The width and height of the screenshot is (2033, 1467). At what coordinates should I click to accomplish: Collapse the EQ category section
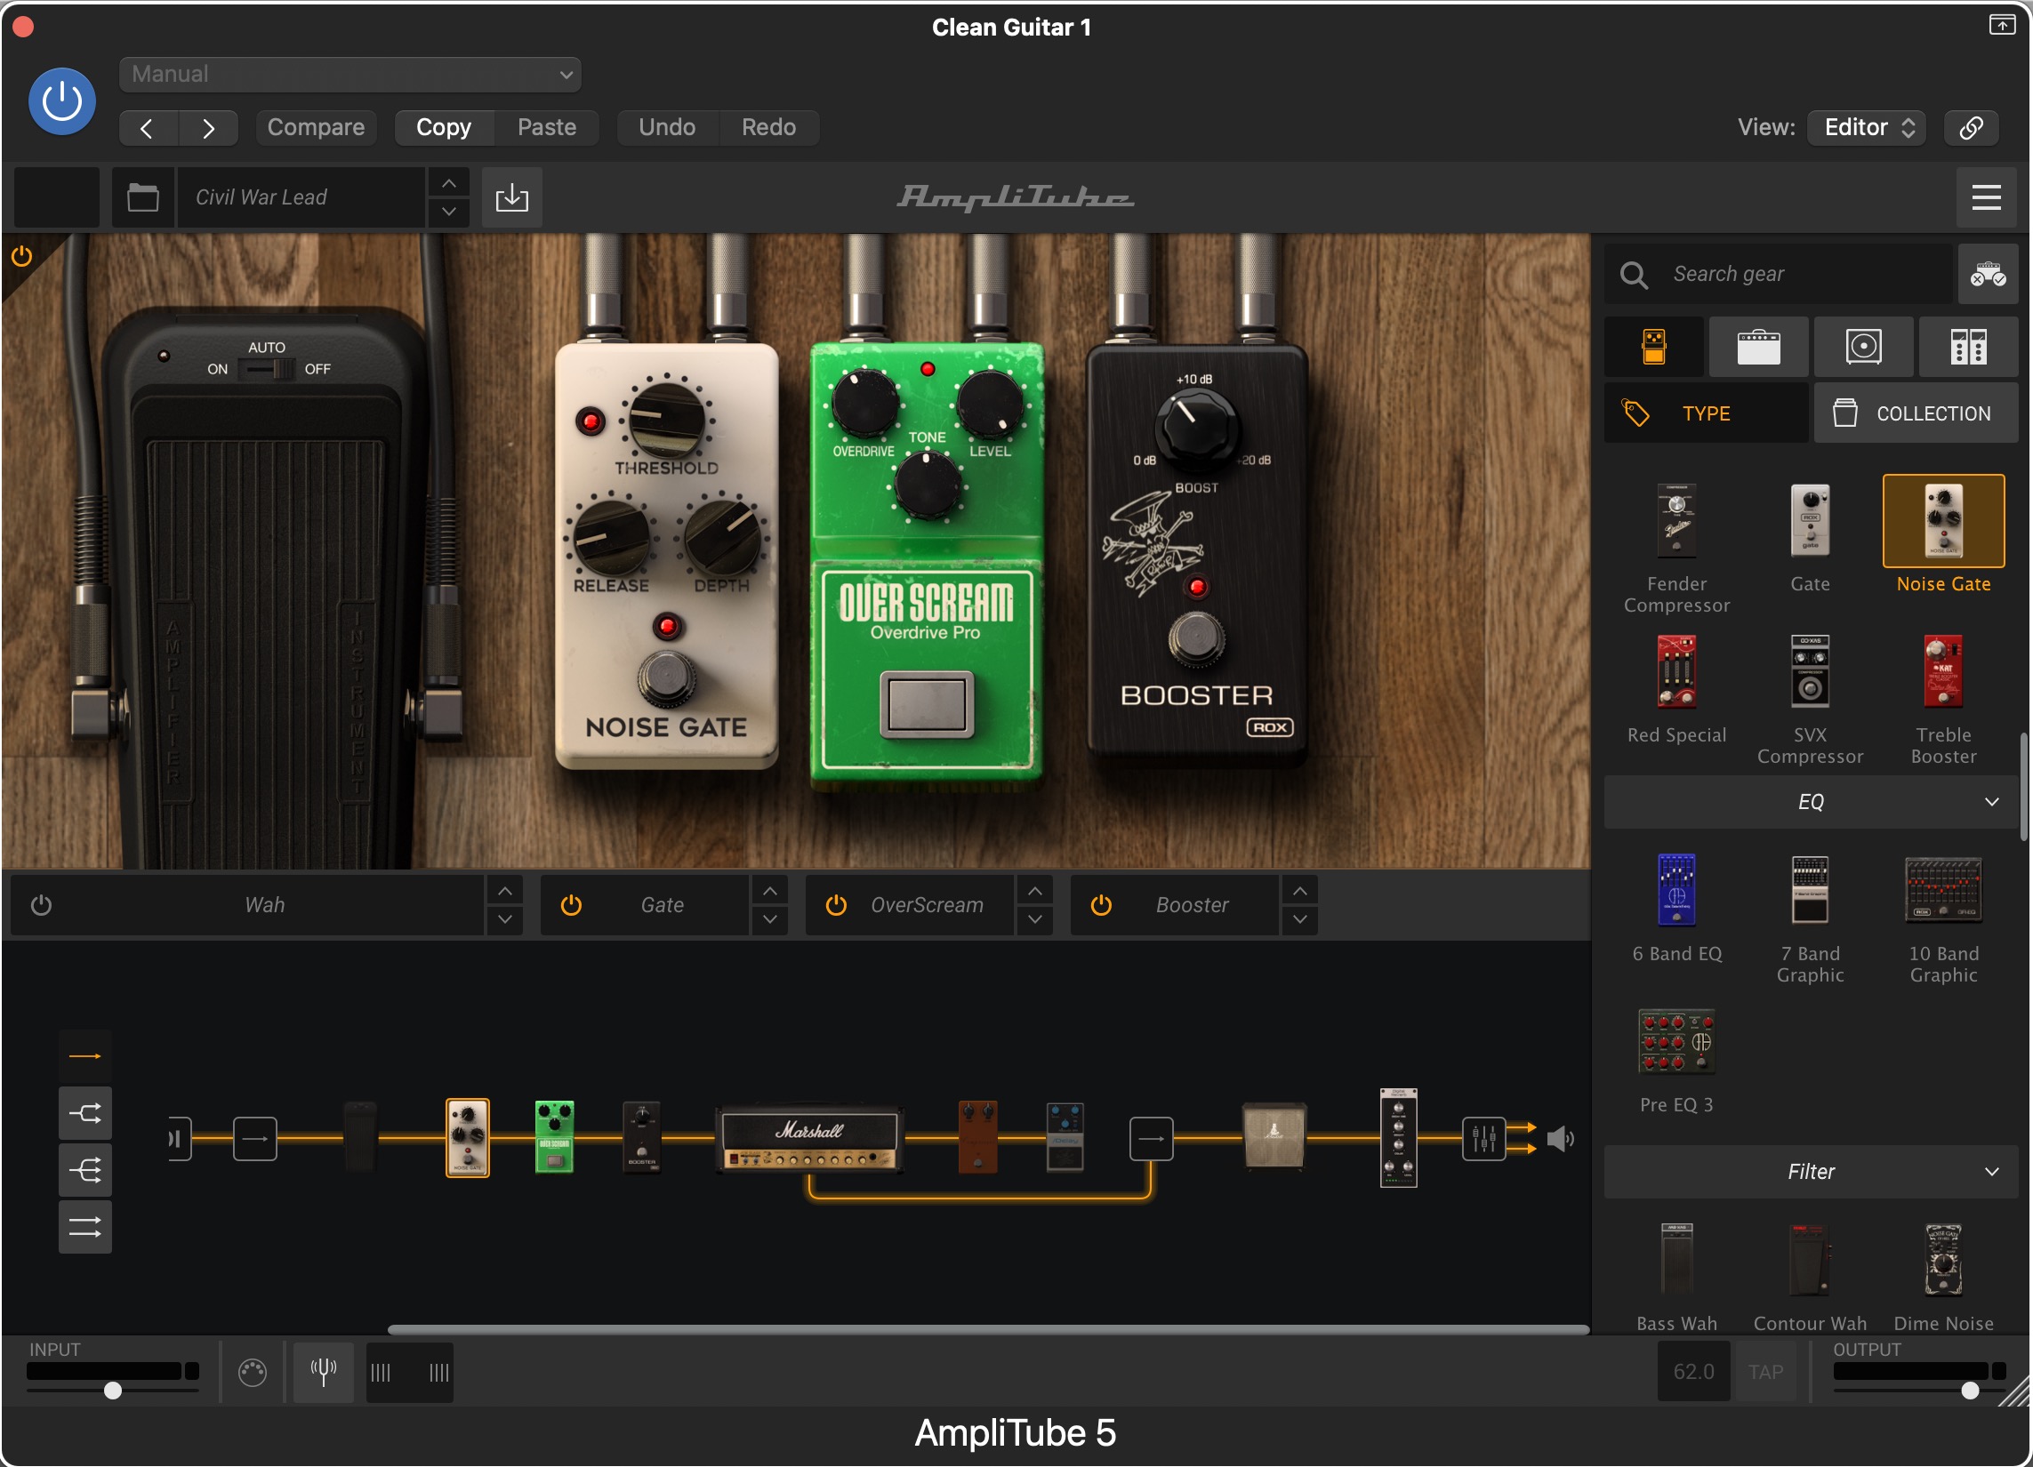1811,802
